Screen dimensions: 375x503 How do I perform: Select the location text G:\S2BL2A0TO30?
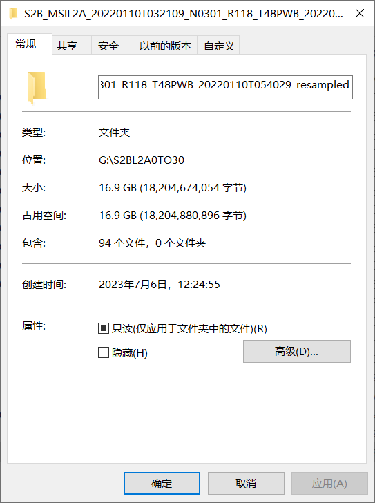pos(142,160)
